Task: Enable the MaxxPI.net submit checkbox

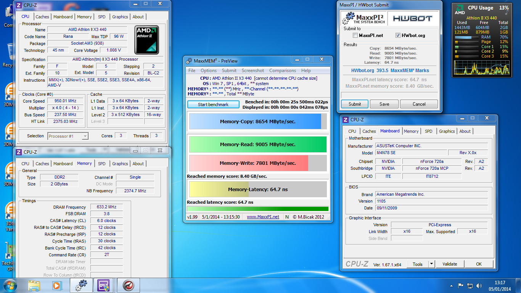Action: [355, 35]
